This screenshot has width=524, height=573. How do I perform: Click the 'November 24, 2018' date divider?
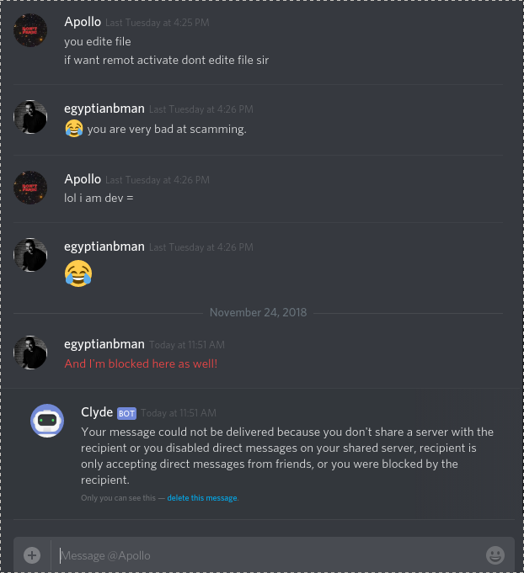[259, 312]
